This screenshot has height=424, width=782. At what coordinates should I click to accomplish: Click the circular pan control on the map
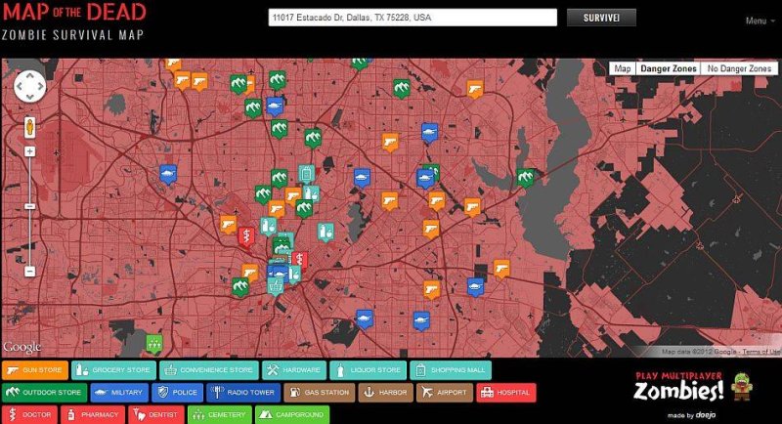pyautogui.click(x=30, y=88)
